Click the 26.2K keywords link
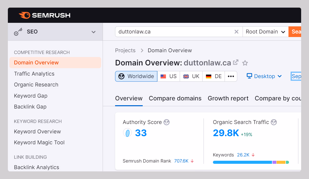Screen dimensions: 309x179 click(x=243, y=155)
